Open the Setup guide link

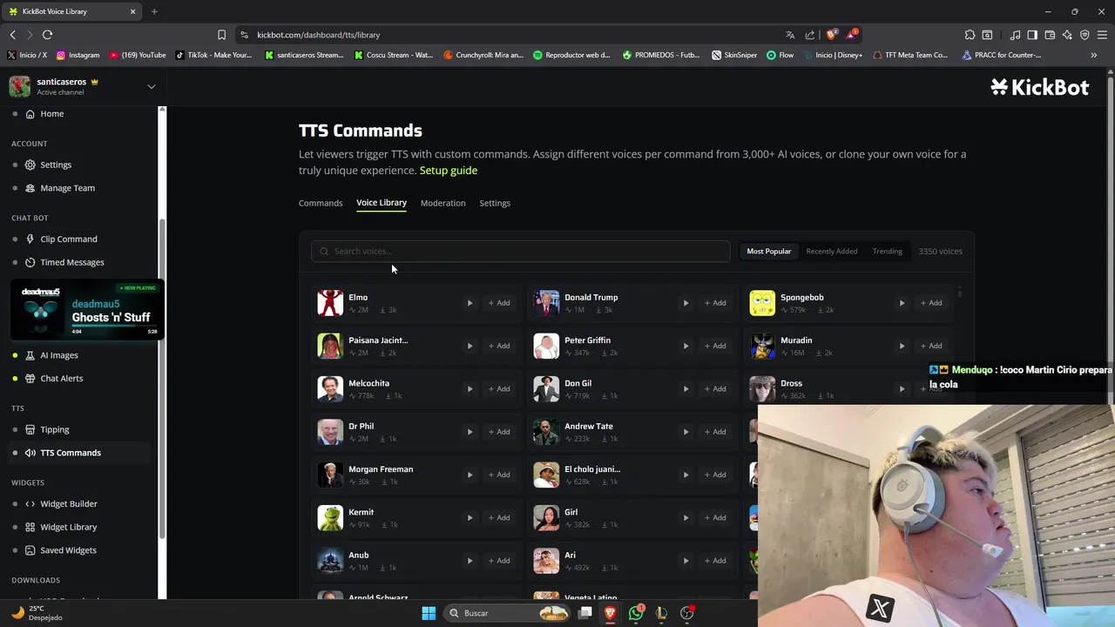point(449,170)
